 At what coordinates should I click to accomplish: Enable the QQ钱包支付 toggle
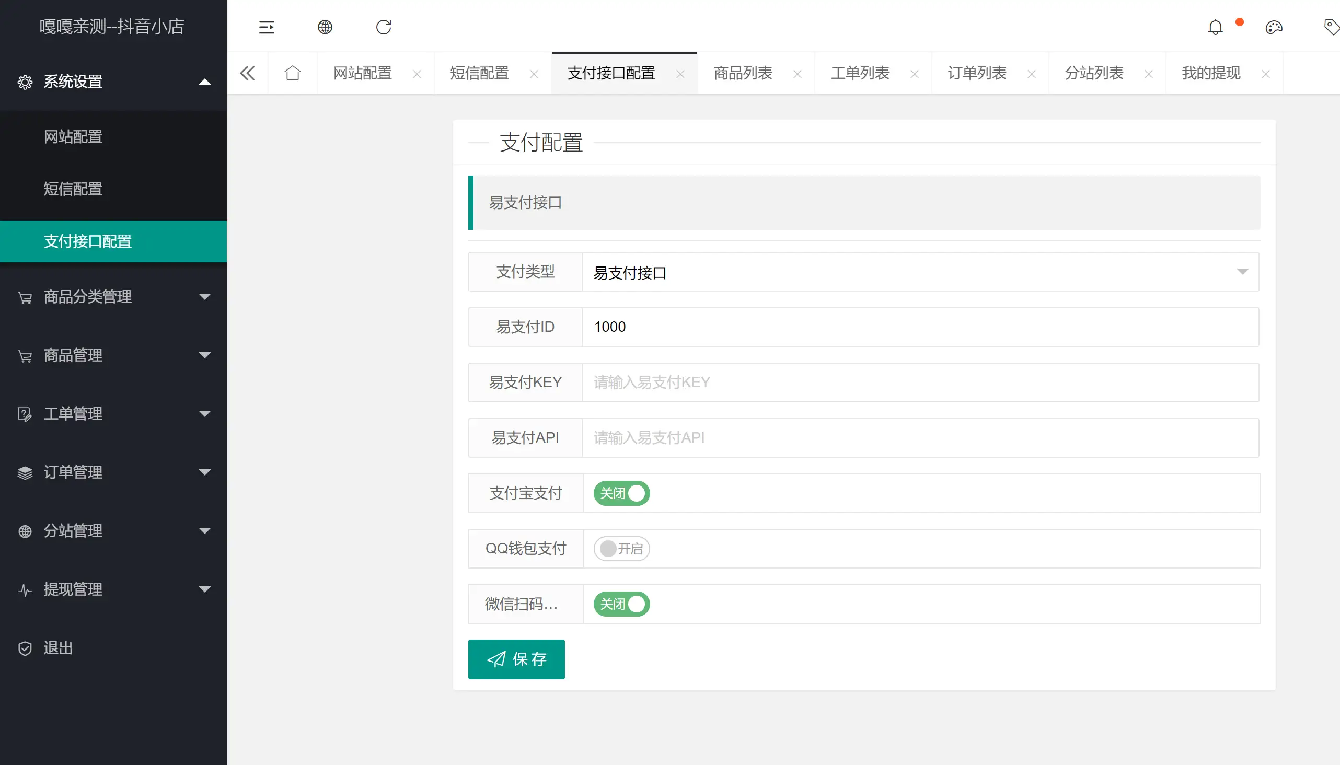620,548
